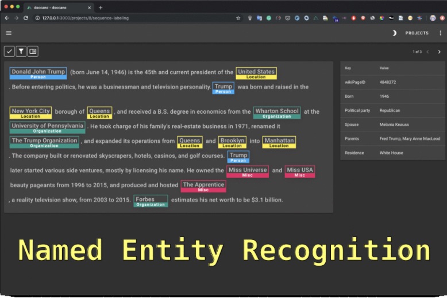Screen dimensions: 447x298
Task: Bookmark this page with star icon
Action: pyautogui.click(x=238, y=18)
